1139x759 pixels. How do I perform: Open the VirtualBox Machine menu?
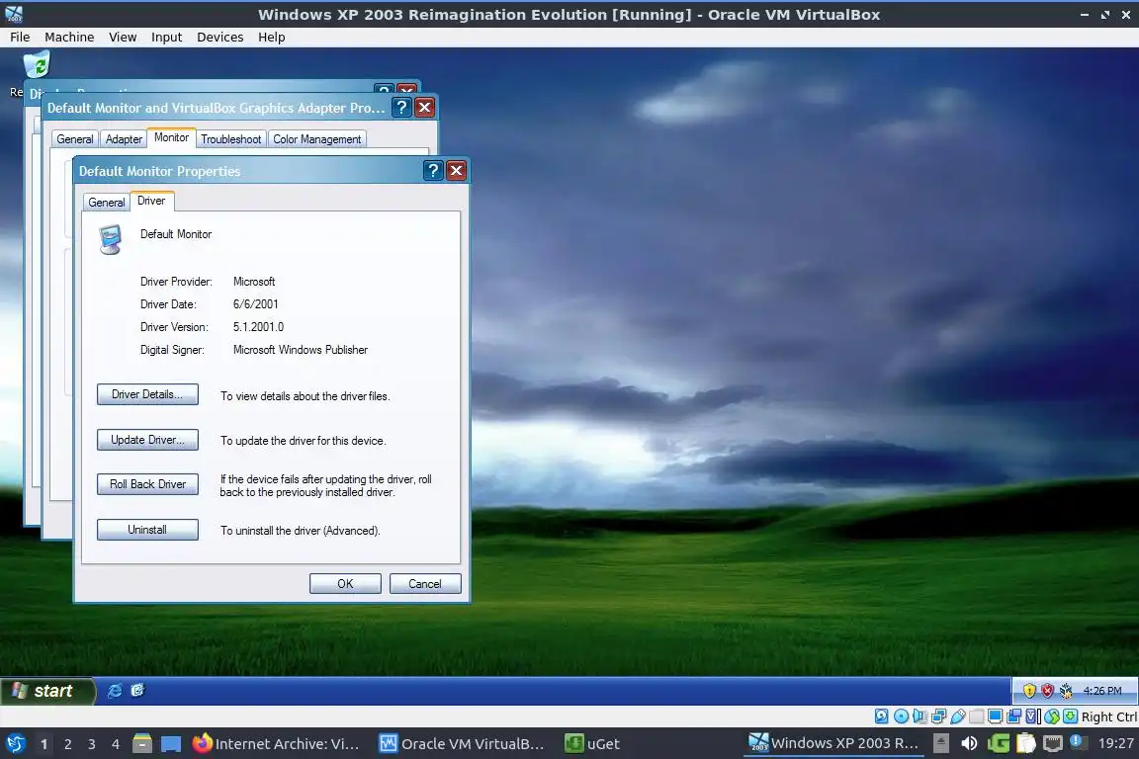[69, 37]
